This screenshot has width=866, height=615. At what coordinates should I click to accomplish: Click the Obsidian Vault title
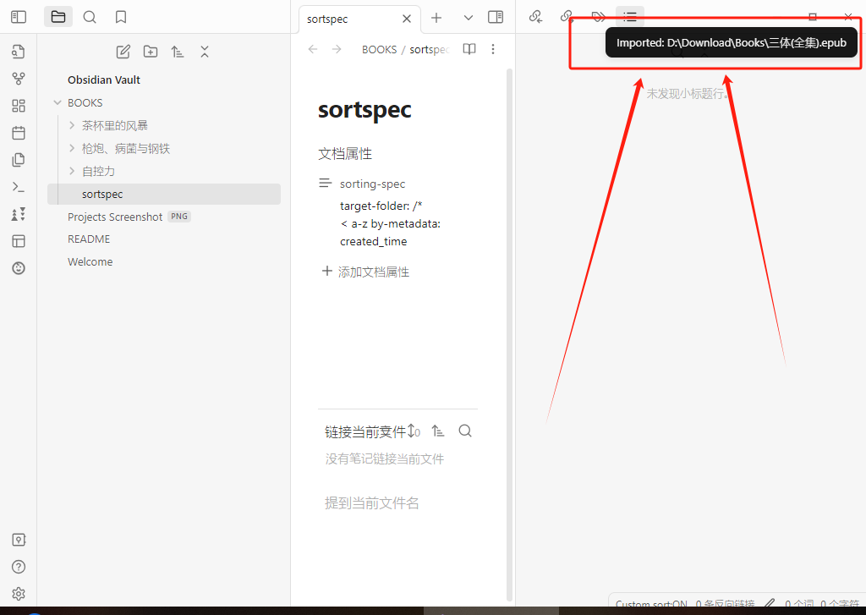(104, 80)
